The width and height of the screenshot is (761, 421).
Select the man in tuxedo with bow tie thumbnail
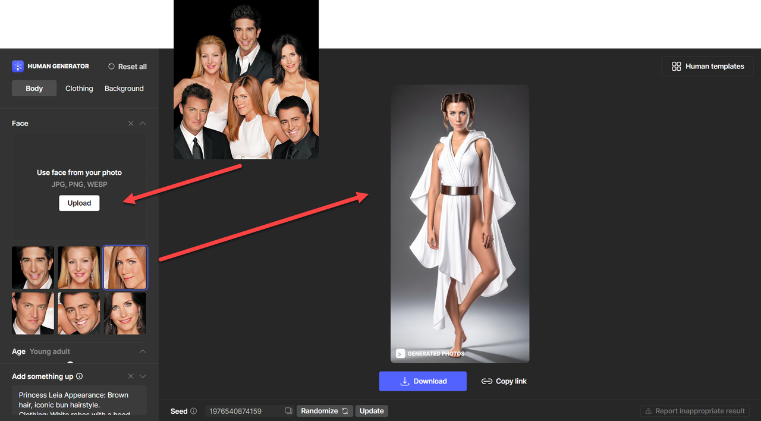[x=33, y=313]
